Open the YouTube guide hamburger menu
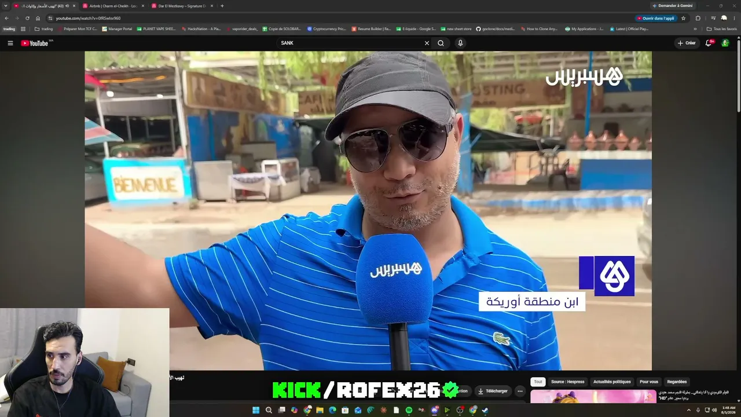This screenshot has width=741, height=417. (x=10, y=43)
